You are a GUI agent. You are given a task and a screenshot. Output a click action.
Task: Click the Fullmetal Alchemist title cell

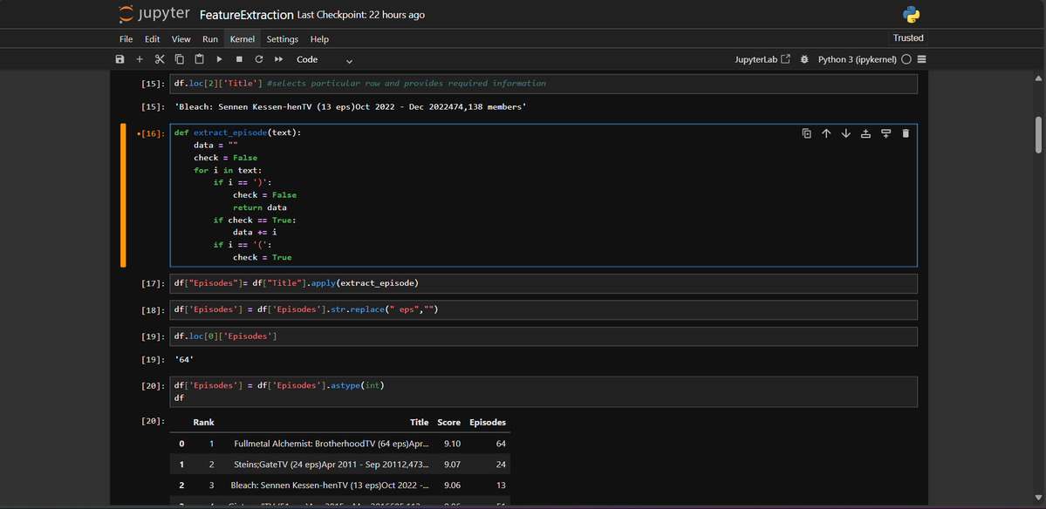click(332, 444)
